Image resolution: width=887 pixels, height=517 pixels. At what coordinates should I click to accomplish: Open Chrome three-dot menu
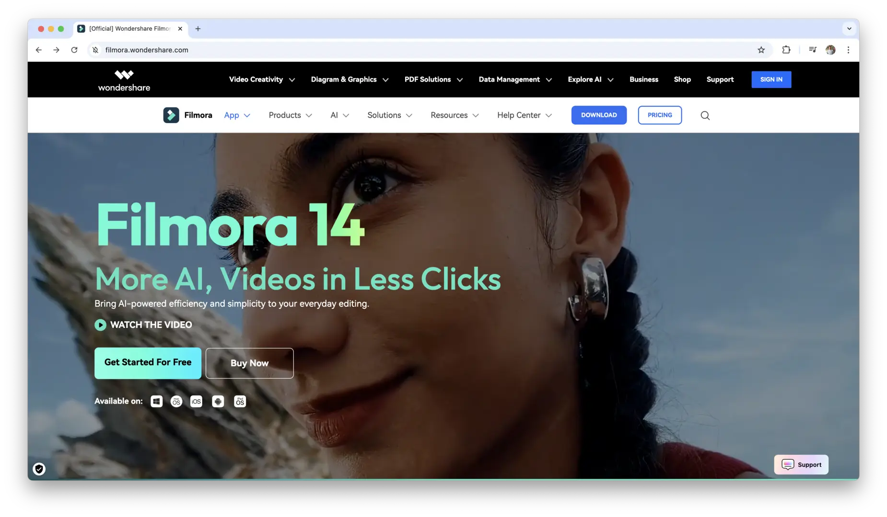(x=848, y=50)
